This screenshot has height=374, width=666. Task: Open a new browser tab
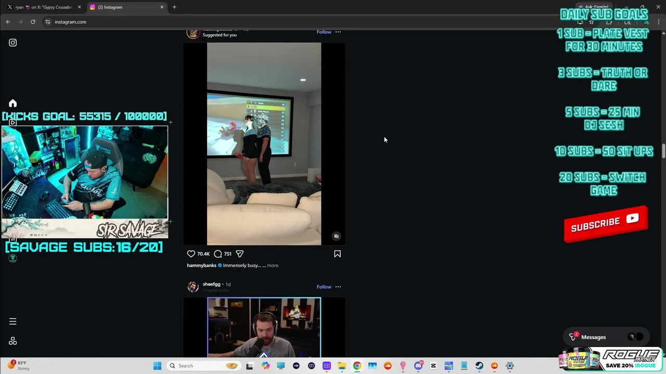point(174,7)
